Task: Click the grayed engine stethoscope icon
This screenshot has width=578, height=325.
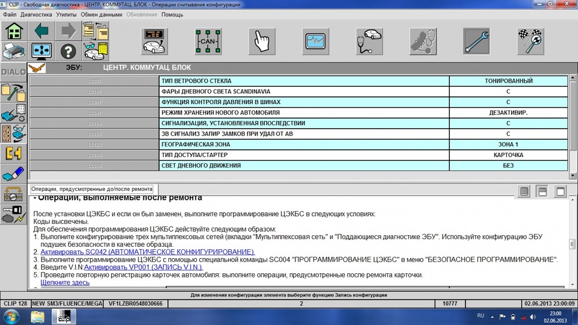Action: point(423,42)
